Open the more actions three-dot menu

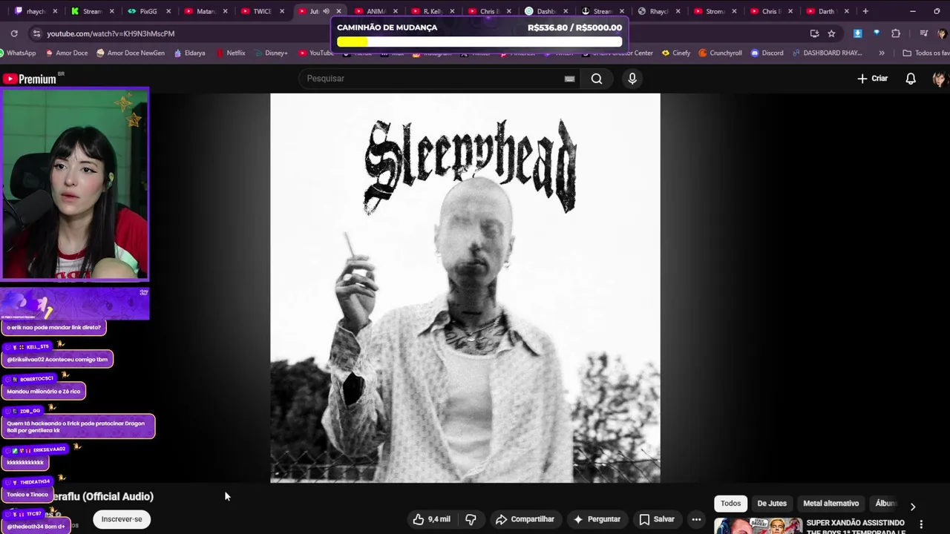[696, 519]
